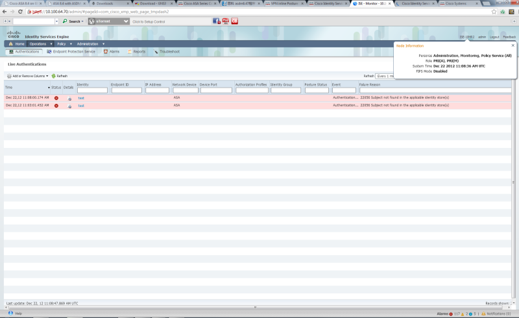Screen dimensions: 519x318
Task: Click the Authorization Profiles filter field
Action: 252,90
